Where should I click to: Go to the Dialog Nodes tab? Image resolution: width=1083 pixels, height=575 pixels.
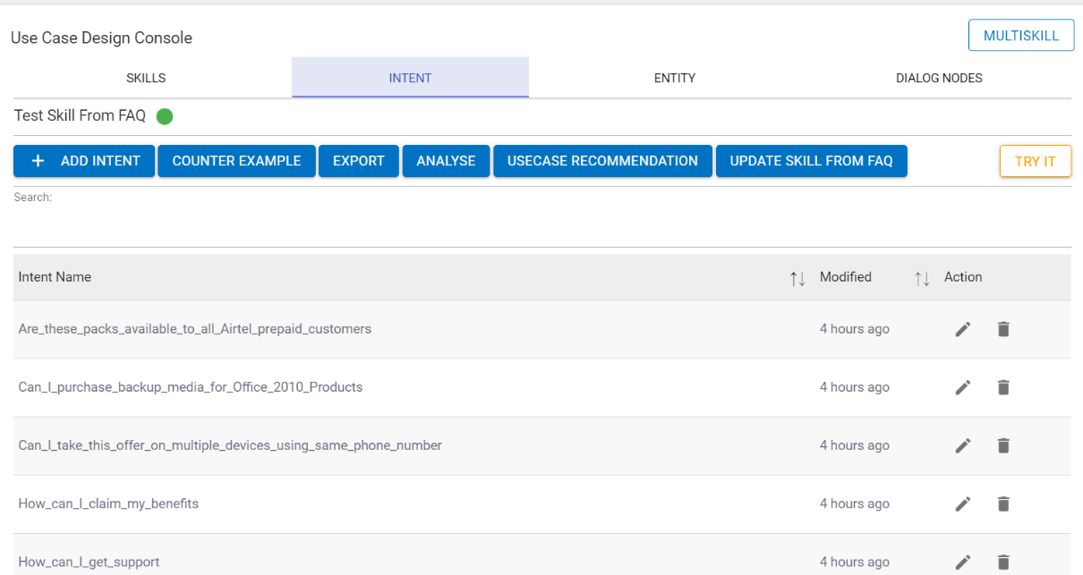tap(939, 78)
